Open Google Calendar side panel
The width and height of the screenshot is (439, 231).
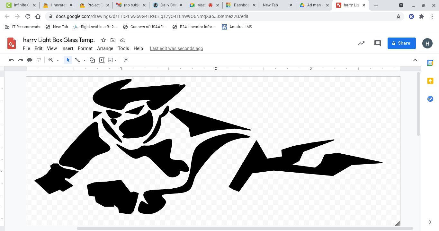(430, 63)
